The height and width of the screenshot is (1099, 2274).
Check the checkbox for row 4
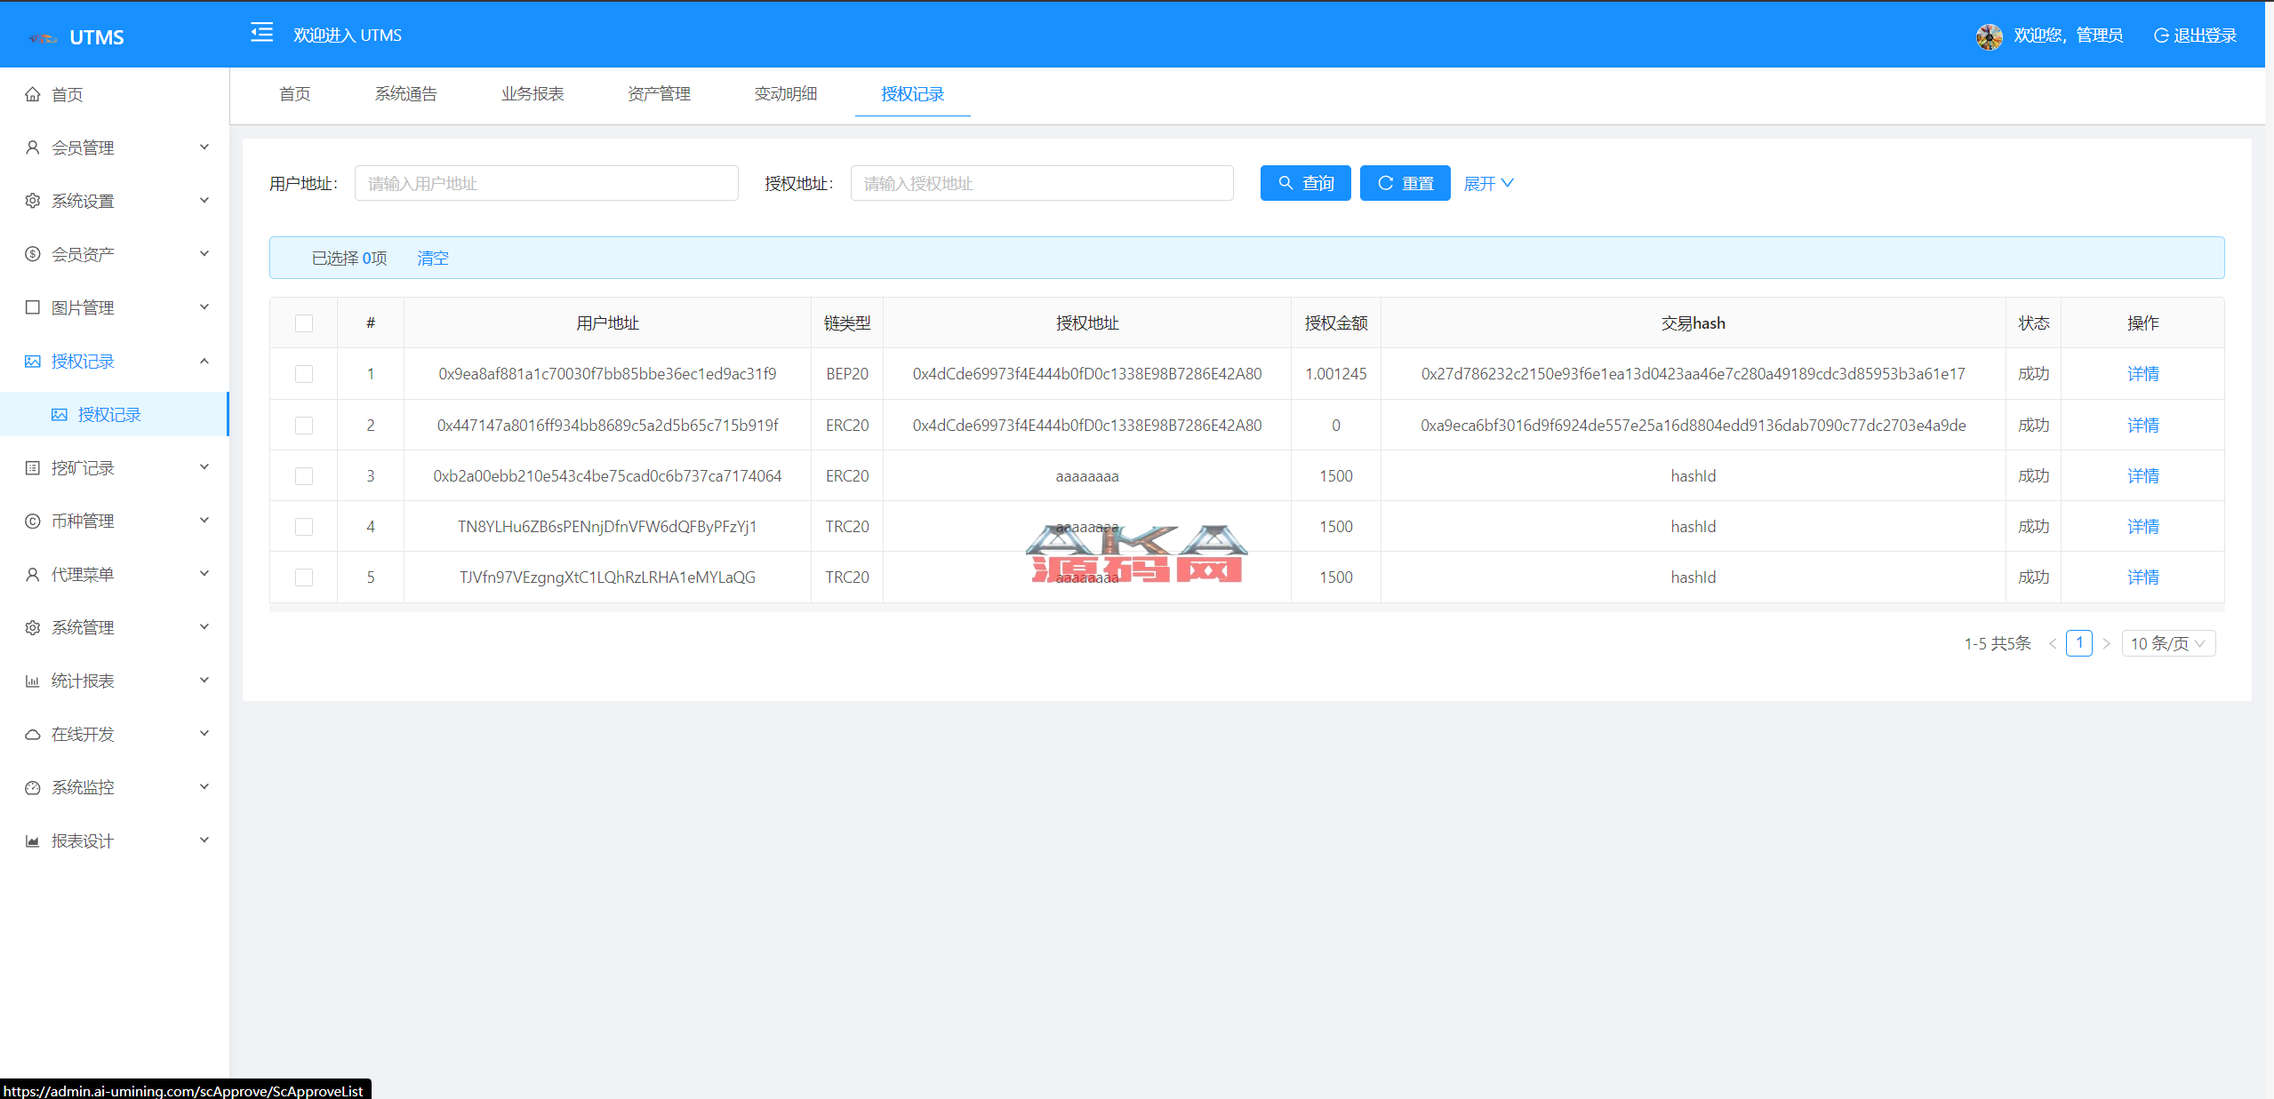pos(304,527)
